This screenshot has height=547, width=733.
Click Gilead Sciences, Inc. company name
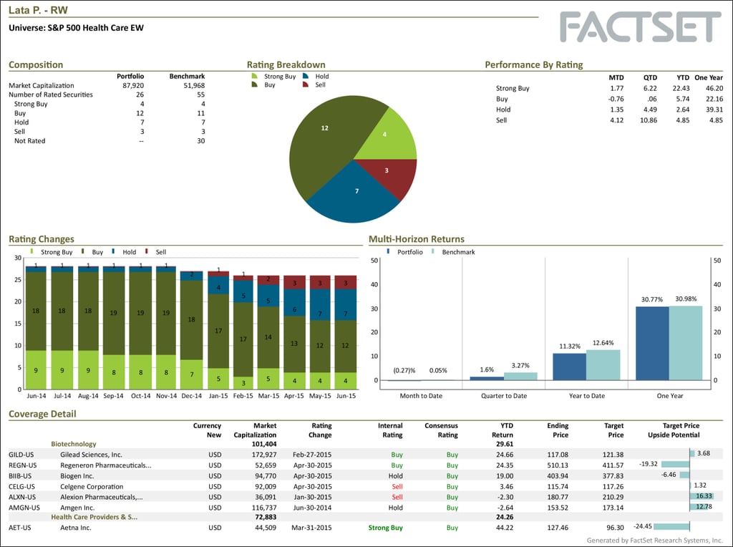tap(91, 455)
